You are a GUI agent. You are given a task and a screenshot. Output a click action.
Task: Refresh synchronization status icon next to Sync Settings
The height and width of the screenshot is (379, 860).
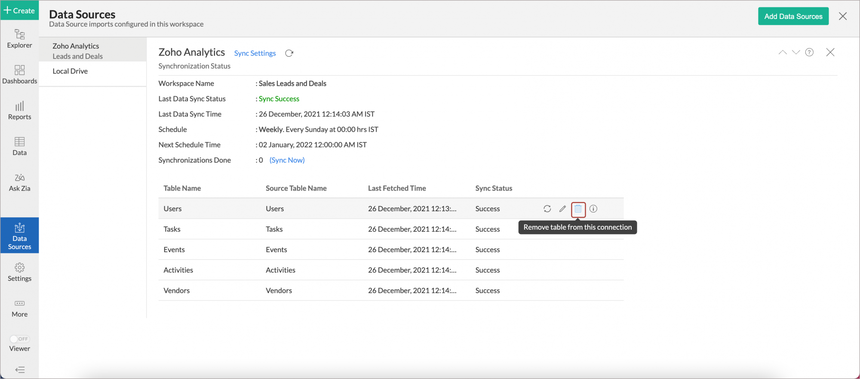pos(289,53)
